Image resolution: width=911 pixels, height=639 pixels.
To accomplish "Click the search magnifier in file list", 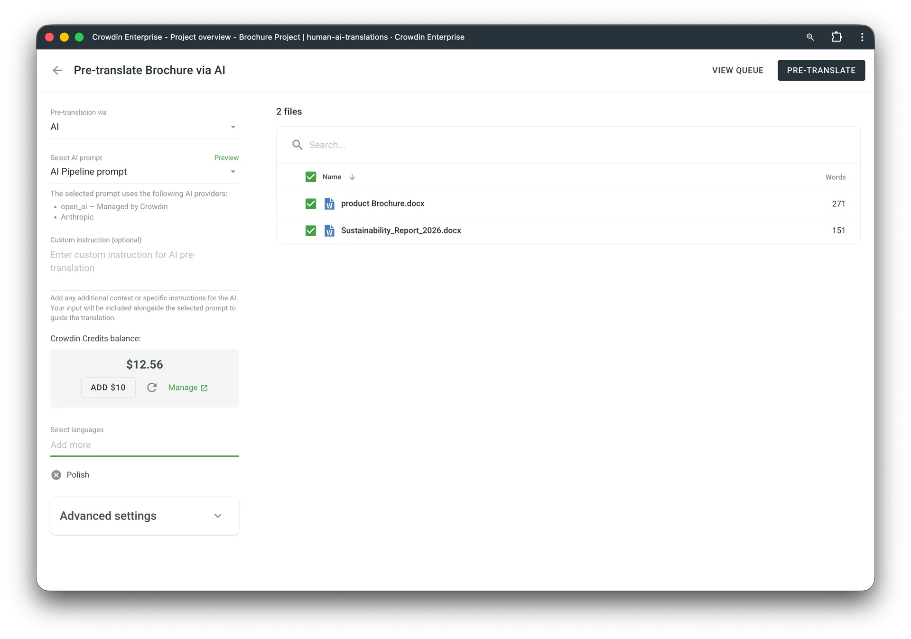I will click(x=297, y=145).
